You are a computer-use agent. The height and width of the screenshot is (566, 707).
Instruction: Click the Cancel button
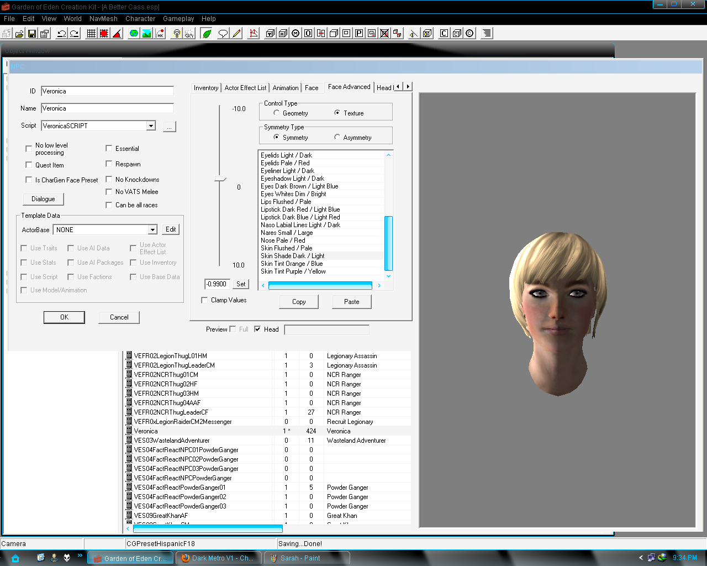pyautogui.click(x=119, y=317)
